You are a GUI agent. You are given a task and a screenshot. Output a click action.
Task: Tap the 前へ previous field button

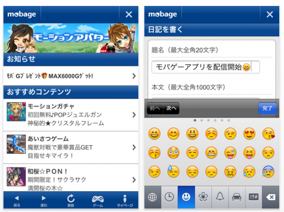click(155, 108)
